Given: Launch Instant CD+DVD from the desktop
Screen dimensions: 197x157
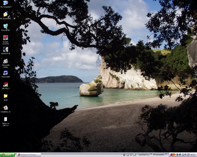Looking at the screenshot, I should pyautogui.click(x=6, y=38).
